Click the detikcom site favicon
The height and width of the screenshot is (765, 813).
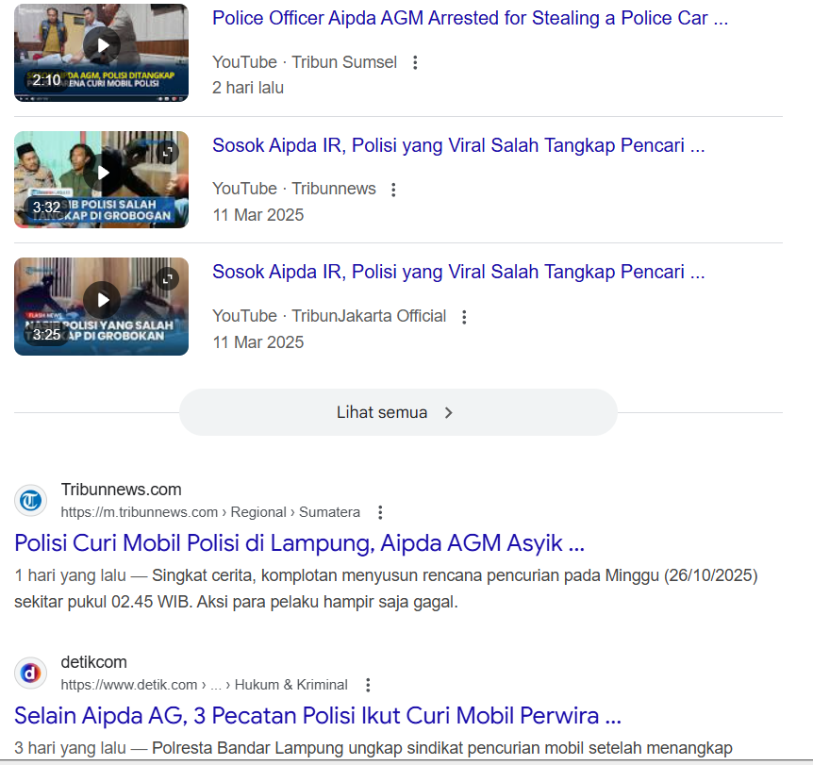30,674
